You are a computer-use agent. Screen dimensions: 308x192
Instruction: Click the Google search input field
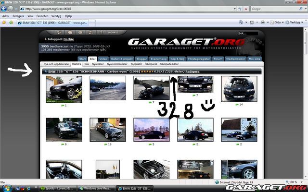tap(275, 9)
